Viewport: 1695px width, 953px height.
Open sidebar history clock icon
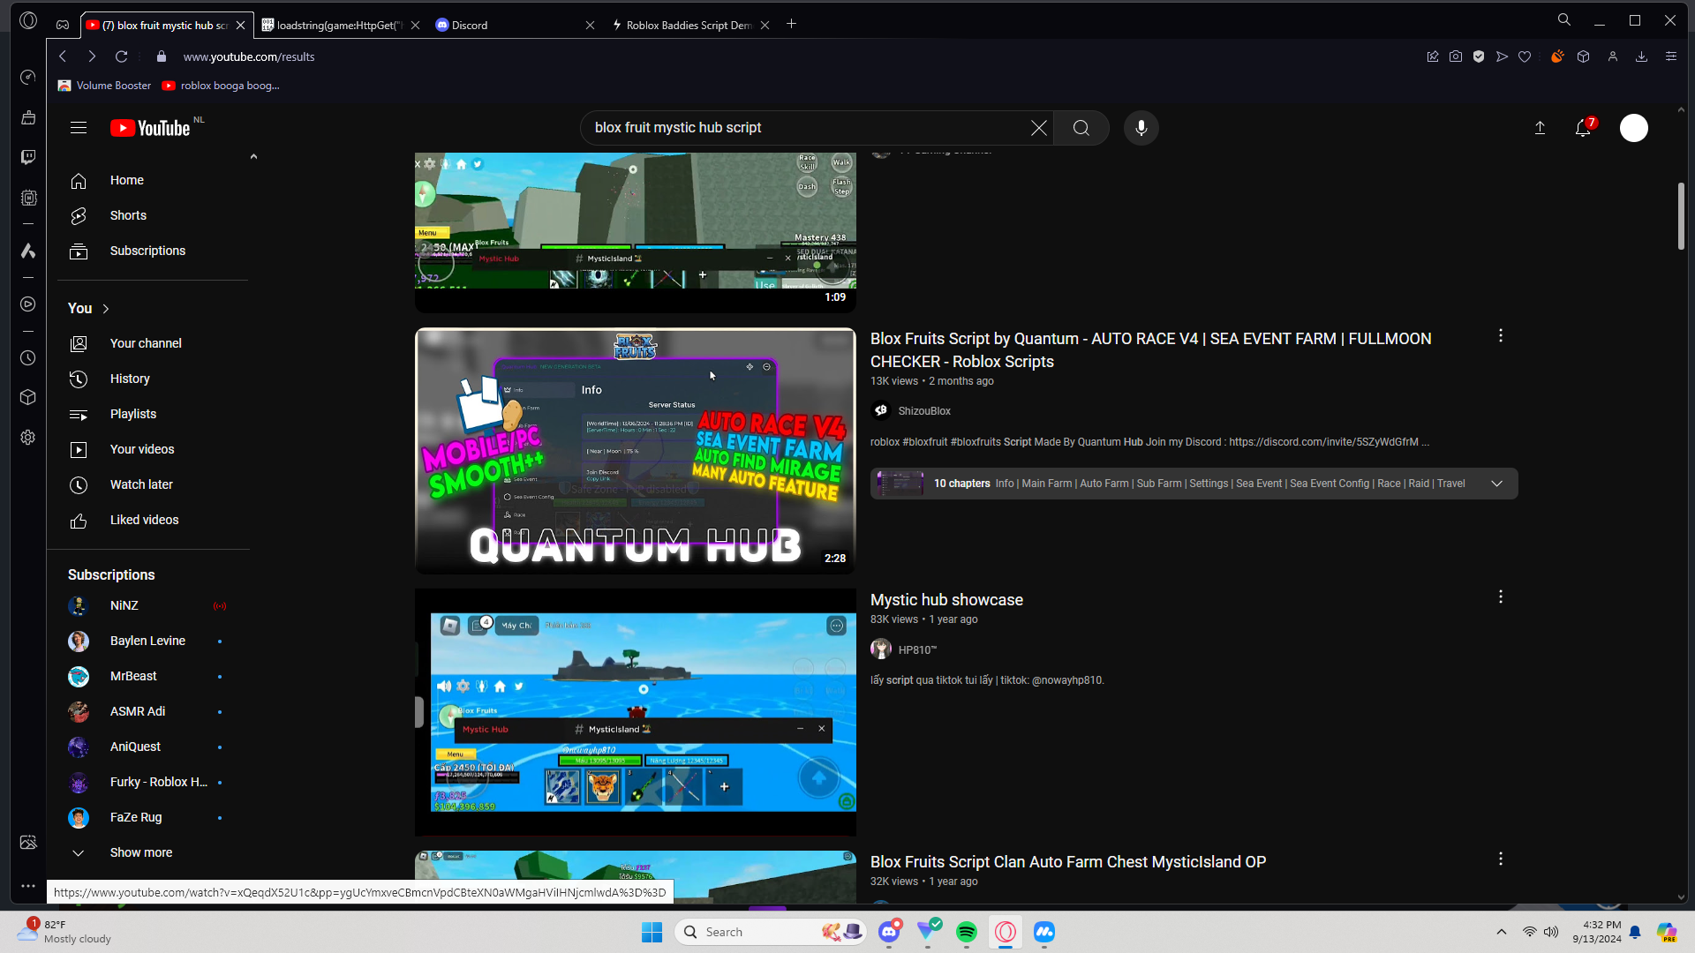[x=28, y=358]
